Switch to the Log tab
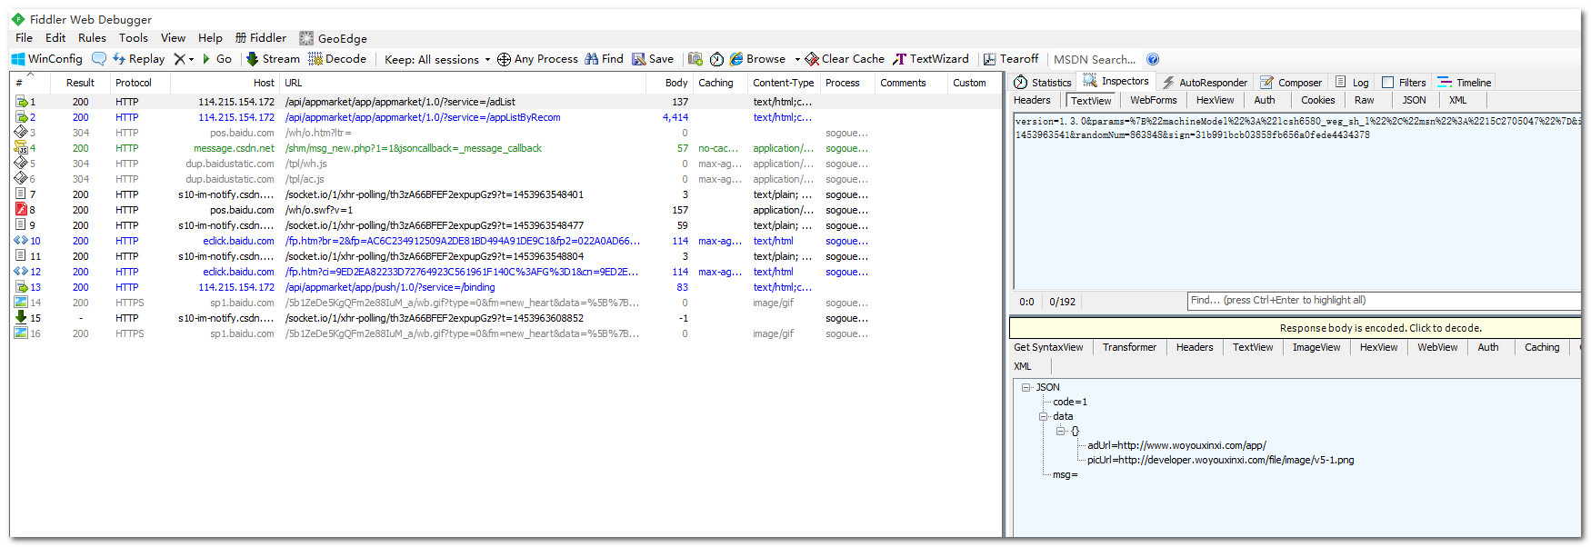Image resolution: width=1591 pixels, height=547 pixels. tap(1352, 83)
